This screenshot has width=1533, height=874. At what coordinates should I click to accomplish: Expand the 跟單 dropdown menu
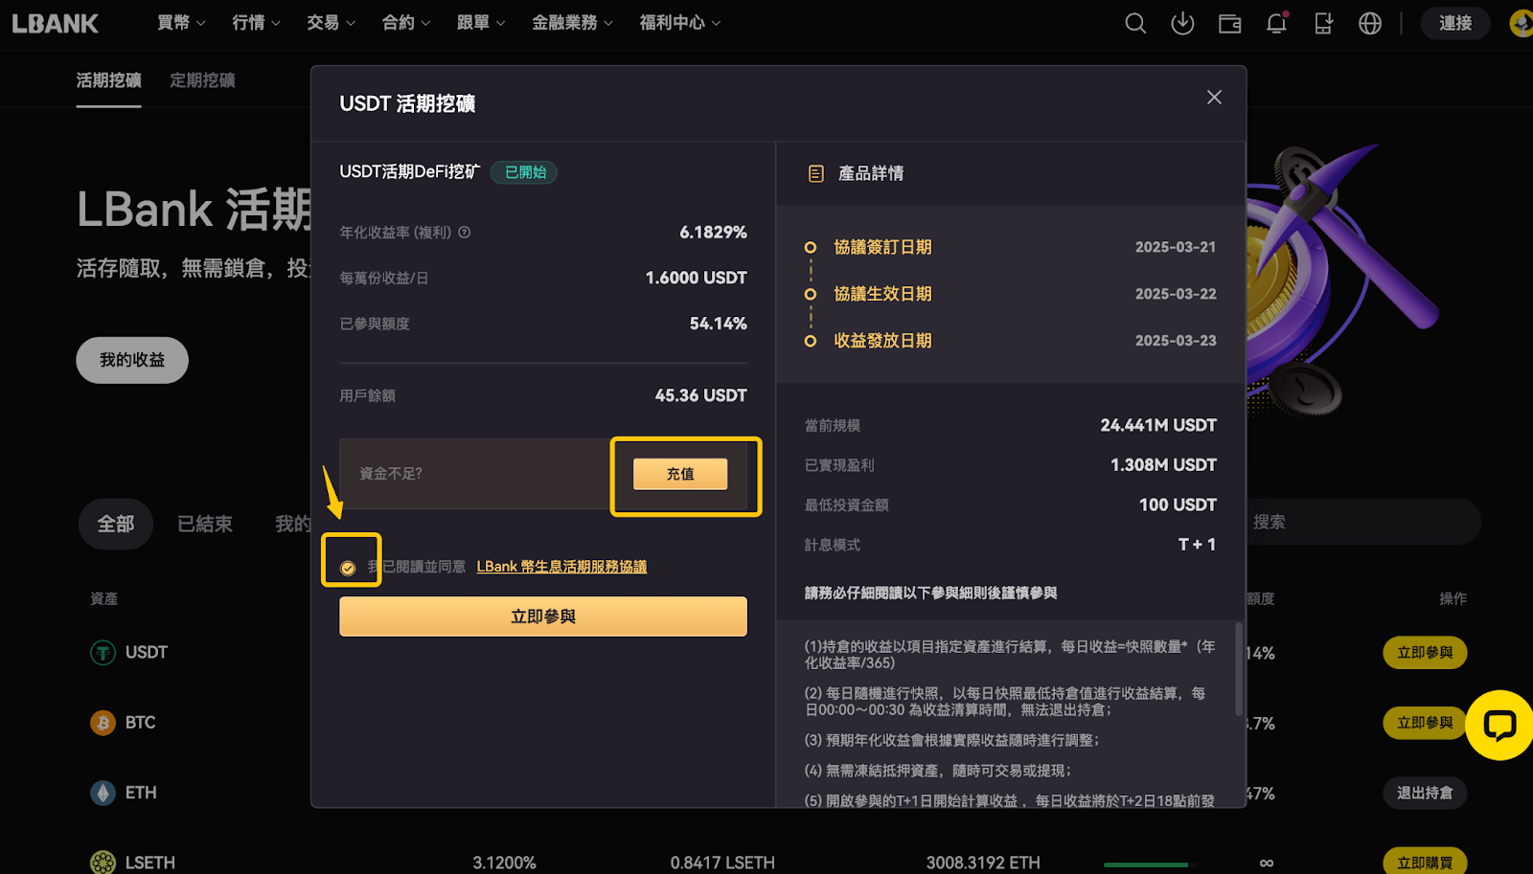click(480, 23)
